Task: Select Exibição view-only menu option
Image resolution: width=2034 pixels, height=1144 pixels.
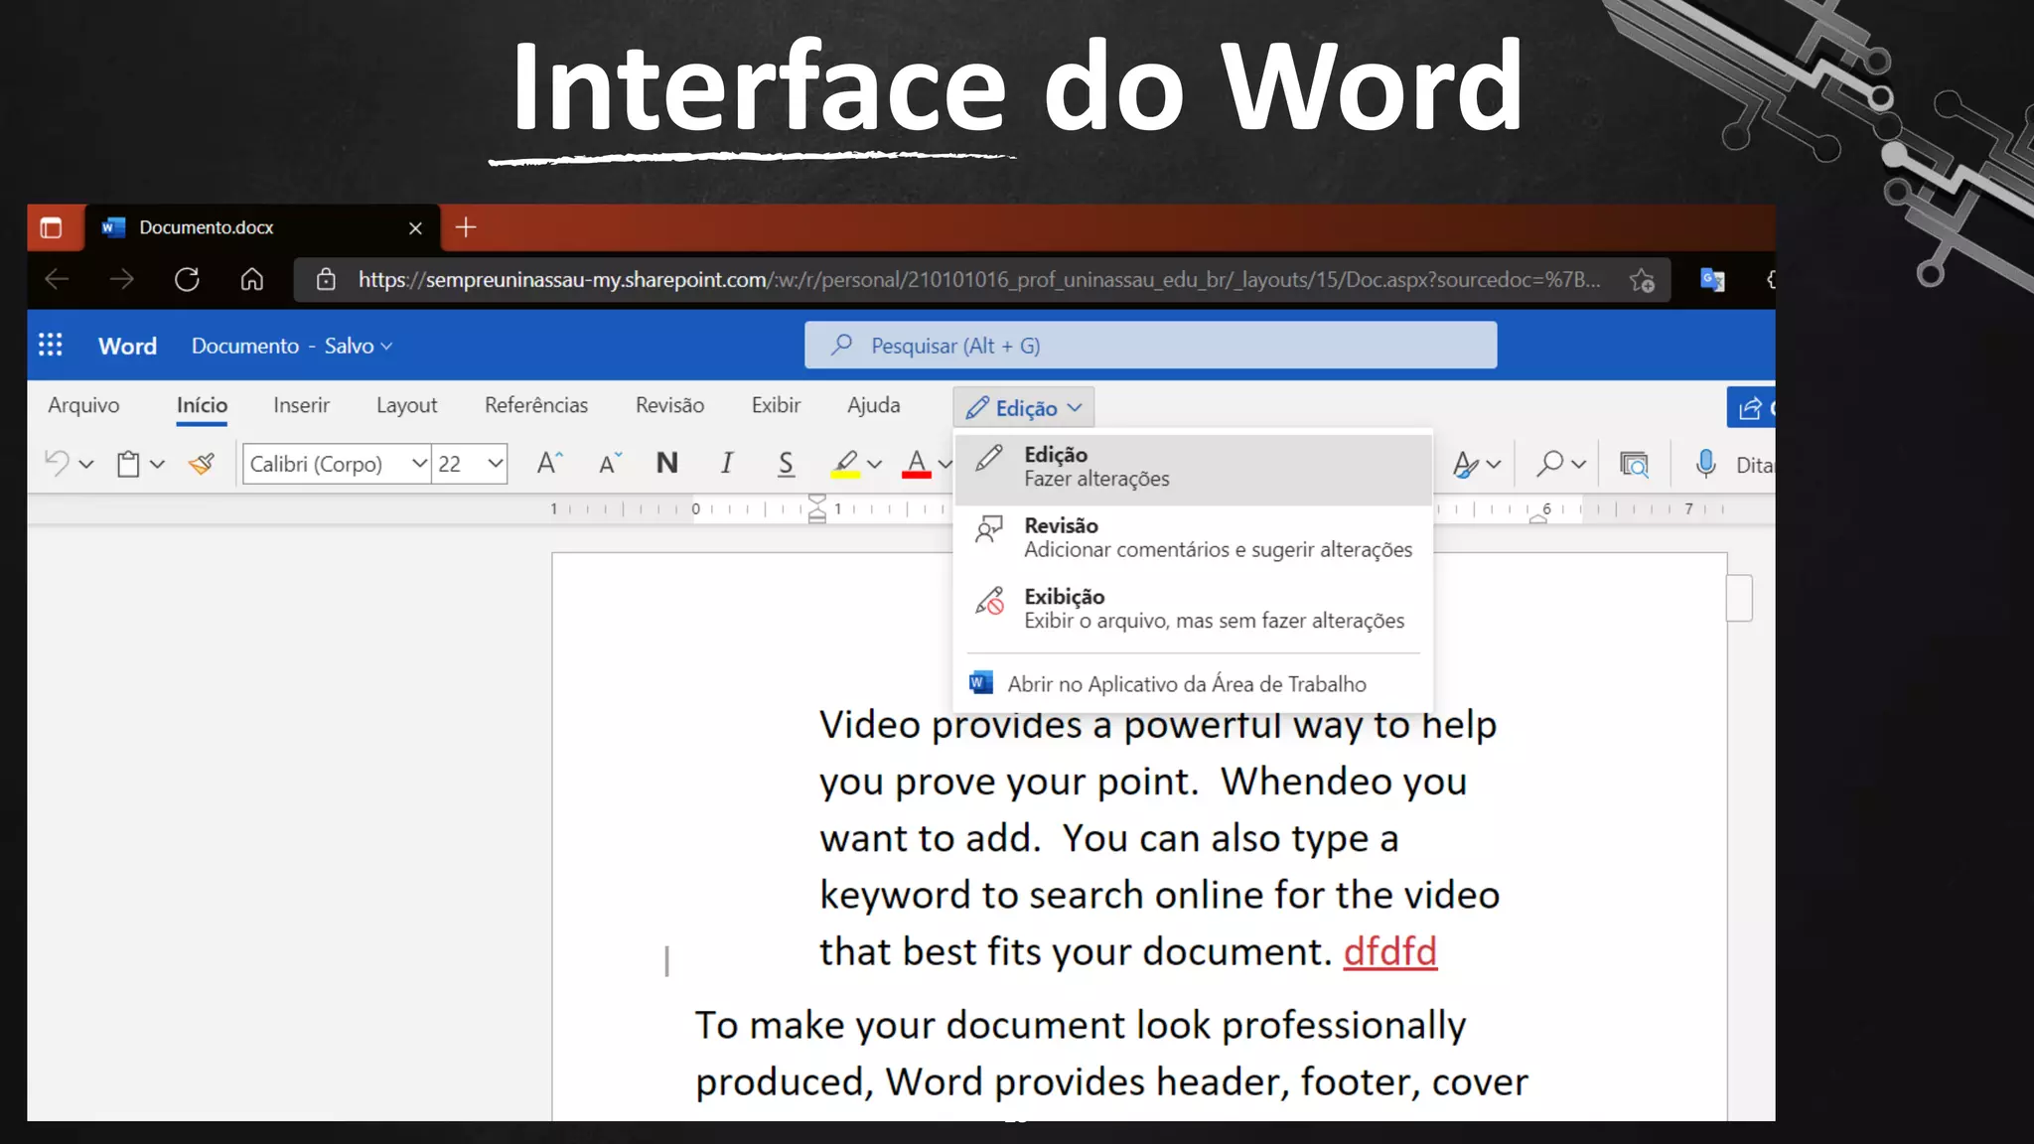Action: tap(1193, 608)
